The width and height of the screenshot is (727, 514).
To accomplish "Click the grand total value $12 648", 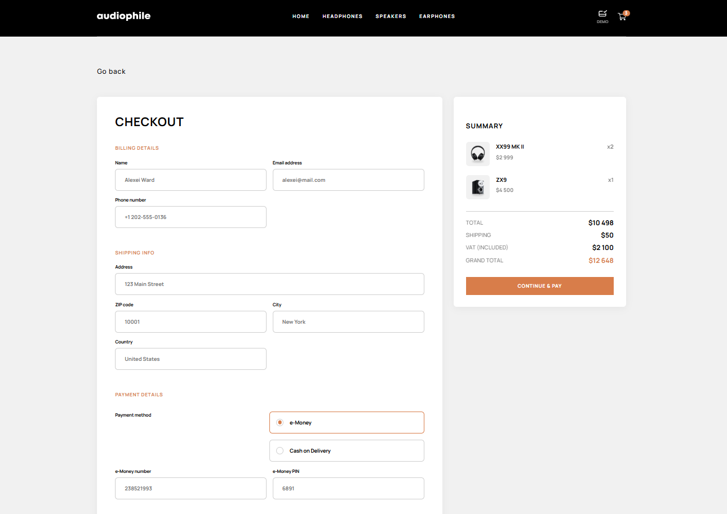I will point(601,261).
